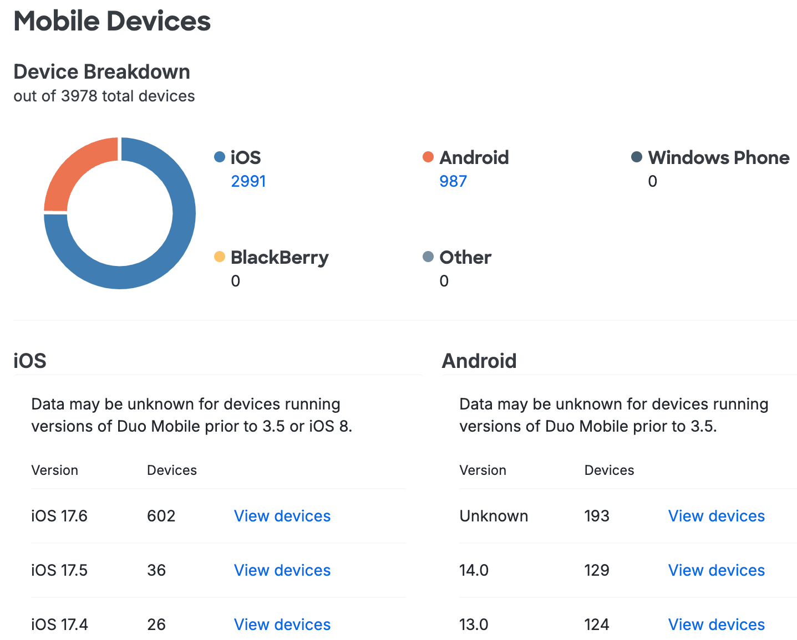View devices running iOS 17.5
Image resolution: width=797 pixels, height=640 pixels.
point(282,570)
